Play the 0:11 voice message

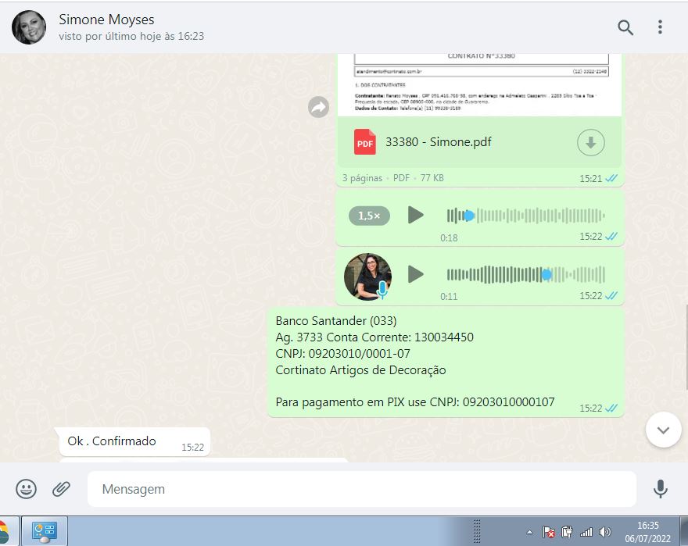[415, 274]
